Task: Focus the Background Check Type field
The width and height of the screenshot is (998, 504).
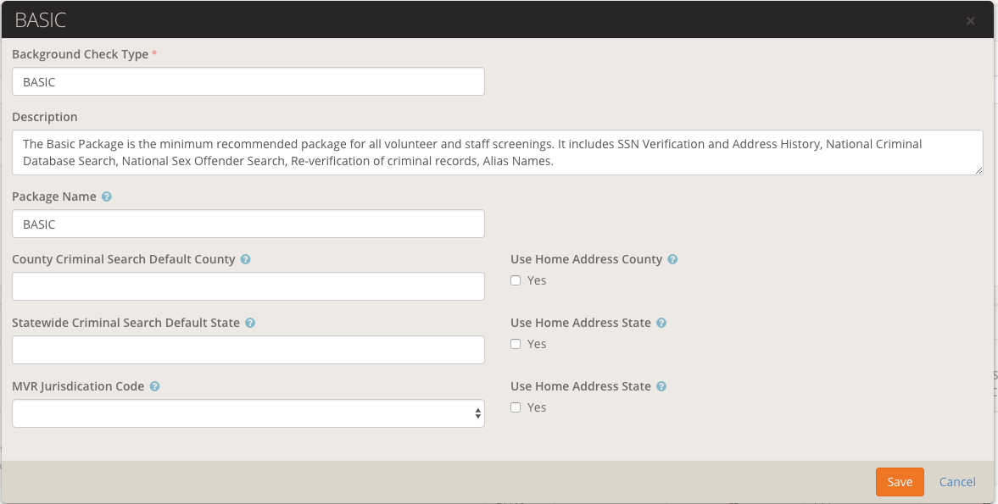Action: pyautogui.click(x=248, y=82)
